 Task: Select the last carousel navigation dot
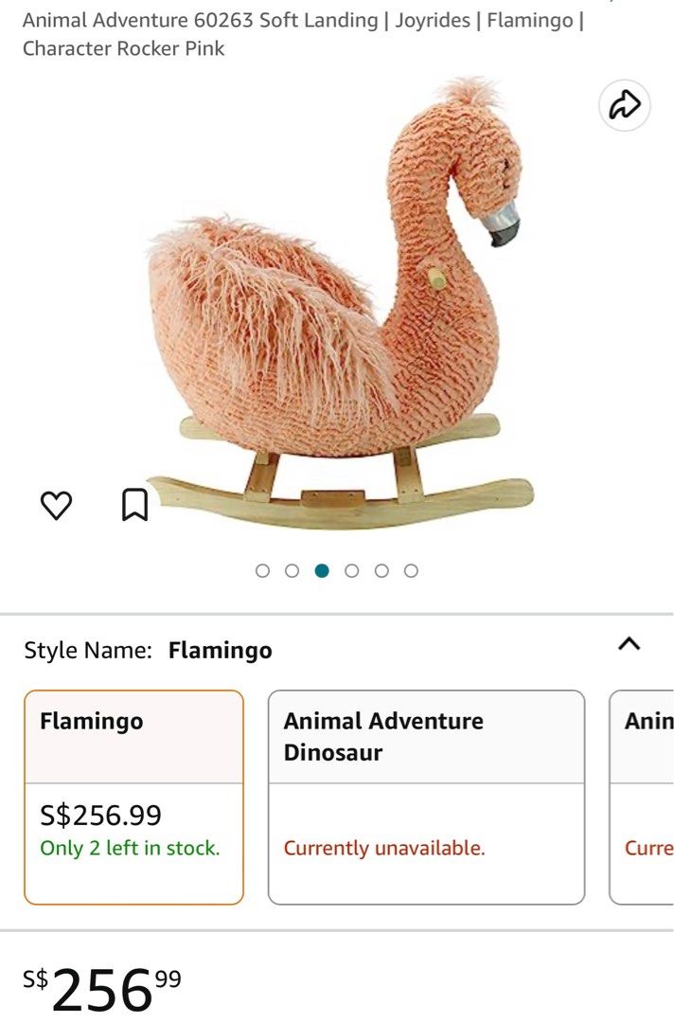coord(411,570)
